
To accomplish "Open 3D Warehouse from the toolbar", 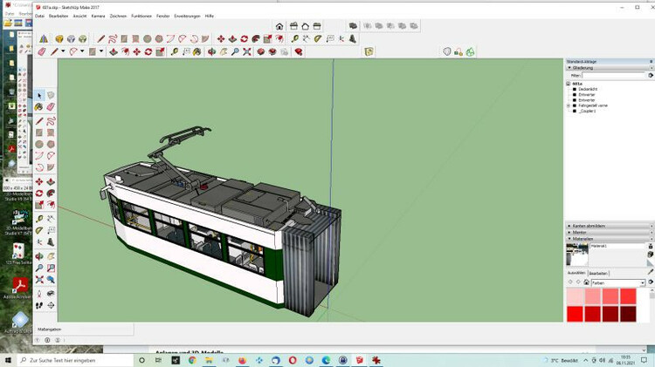I will point(261,51).
